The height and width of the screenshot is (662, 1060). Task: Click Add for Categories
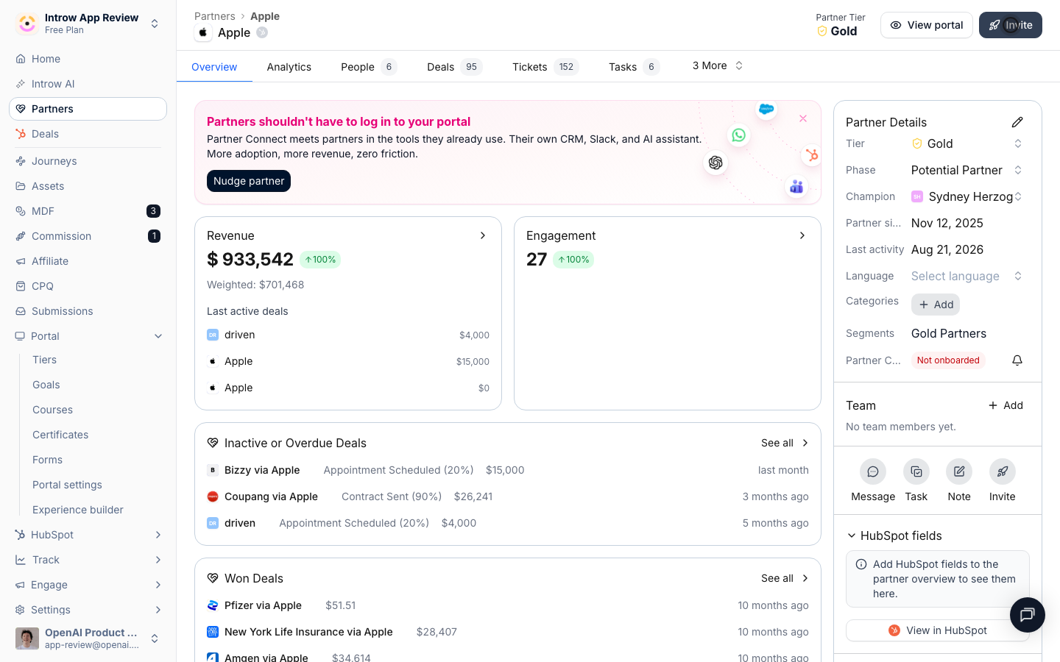936,305
